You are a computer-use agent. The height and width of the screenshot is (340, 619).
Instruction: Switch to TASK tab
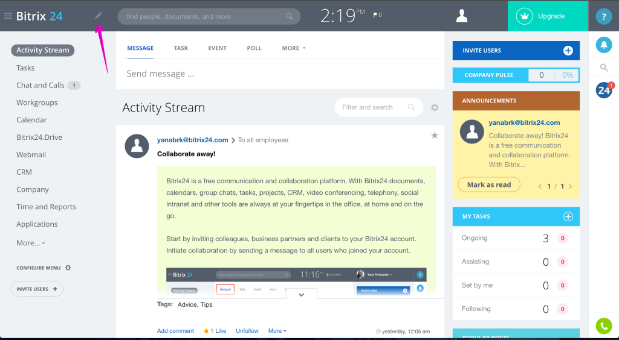181,48
